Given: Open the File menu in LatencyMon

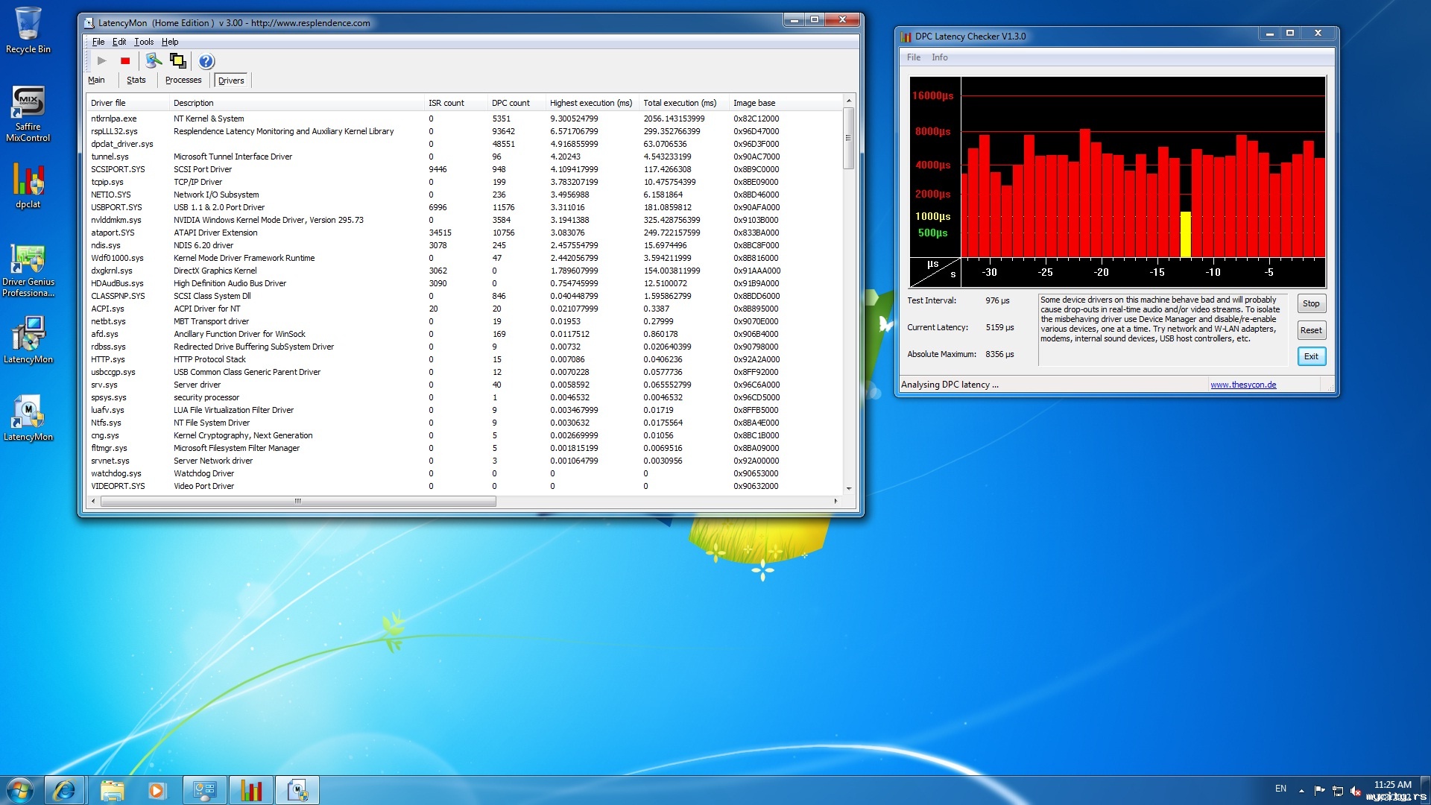Looking at the screenshot, I should click(x=98, y=42).
